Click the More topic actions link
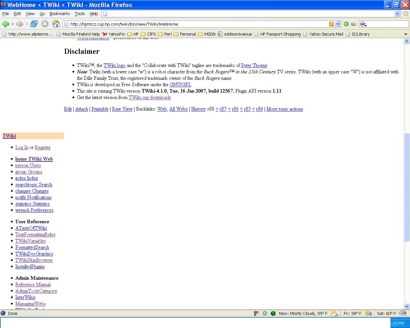410x328 pixels. click(284, 109)
